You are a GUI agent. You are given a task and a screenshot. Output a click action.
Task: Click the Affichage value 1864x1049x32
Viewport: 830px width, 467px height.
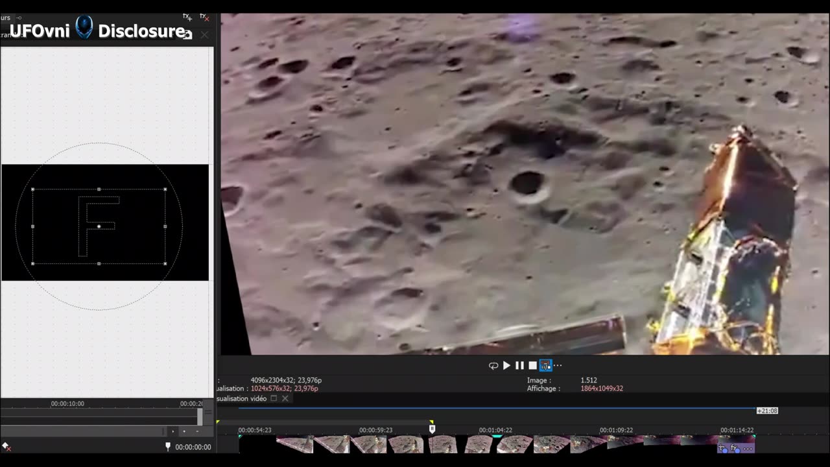[x=602, y=389]
